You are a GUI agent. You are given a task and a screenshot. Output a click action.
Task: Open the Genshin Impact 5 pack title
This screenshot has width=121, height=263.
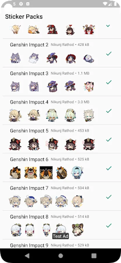[x=29, y=131]
